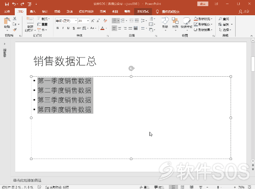Switch to the Design tab

tap(45, 11)
